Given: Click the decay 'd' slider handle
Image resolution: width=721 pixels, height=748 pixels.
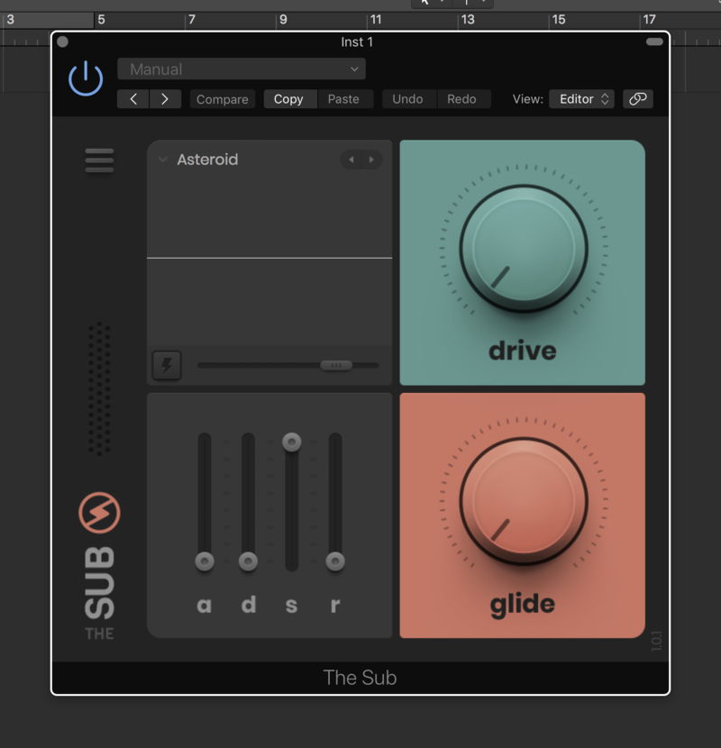Looking at the screenshot, I should 248,561.
